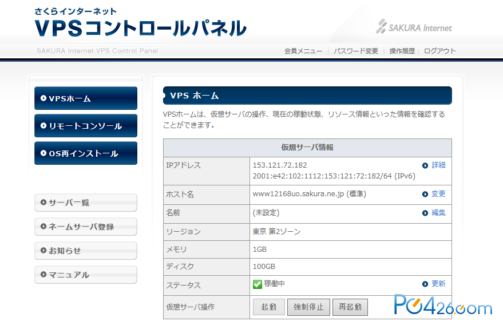Image resolution: width=503 pixels, height=325 pixels.
Task: Click the 仮想サーバ情報 table header
Action: pyautogui.click(x=307, y=148)
